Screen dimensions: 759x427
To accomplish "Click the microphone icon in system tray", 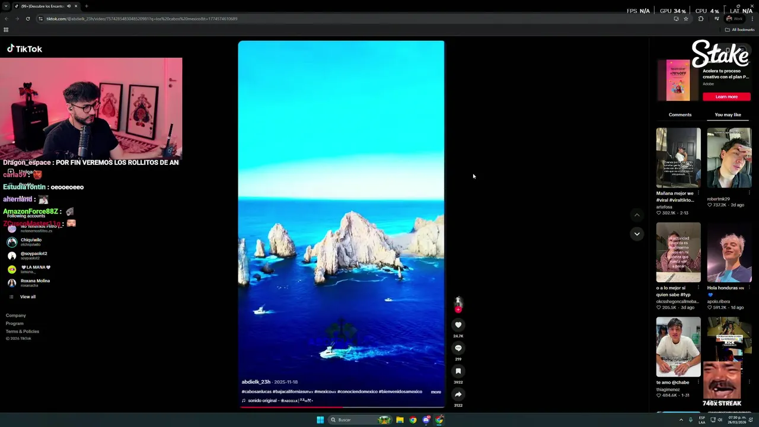I will [690, 420].
